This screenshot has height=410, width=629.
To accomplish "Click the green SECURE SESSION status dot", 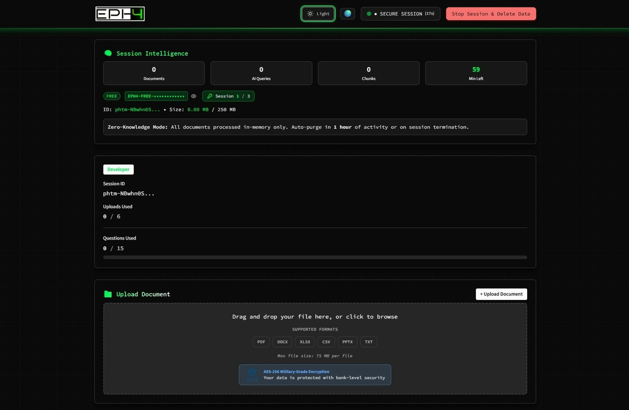I will point(369,13).
